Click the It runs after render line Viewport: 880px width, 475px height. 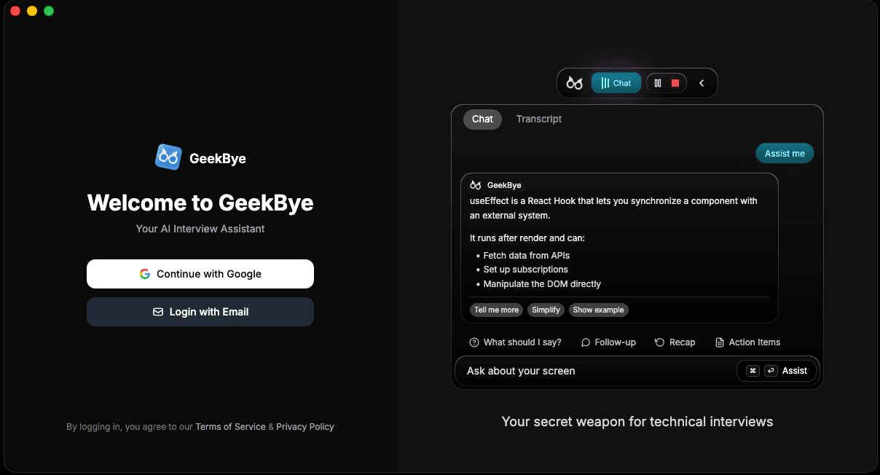pyautogui.click(x=527, y=238)
